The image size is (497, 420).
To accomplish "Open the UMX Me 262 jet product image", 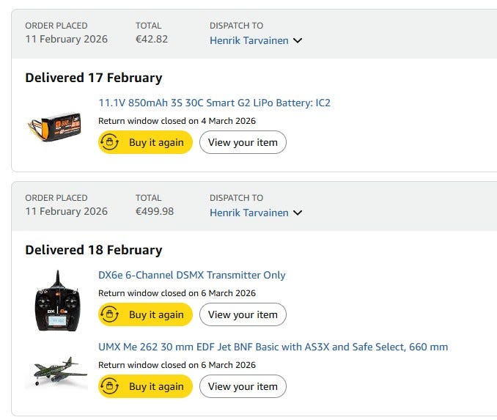I will [56, 372].
